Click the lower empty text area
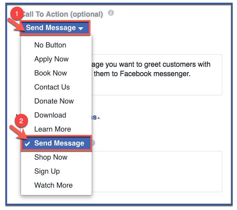The width and height of the screenshot is (237, 210). pyautogui.click(x=157, y=172)
